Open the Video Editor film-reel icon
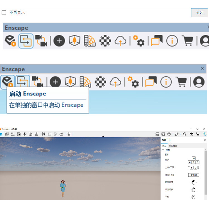 click(x=37, y=134)
